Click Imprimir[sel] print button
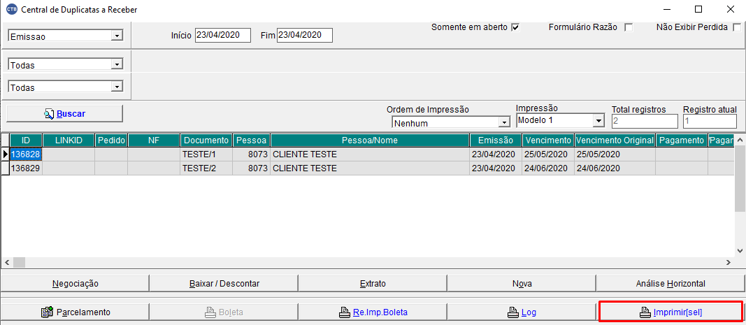 point(670,312)
